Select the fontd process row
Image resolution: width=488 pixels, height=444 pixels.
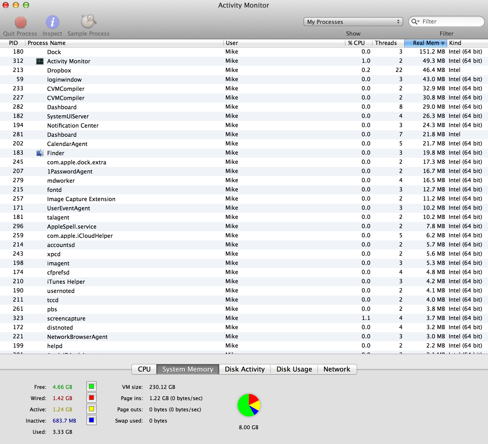244,190
